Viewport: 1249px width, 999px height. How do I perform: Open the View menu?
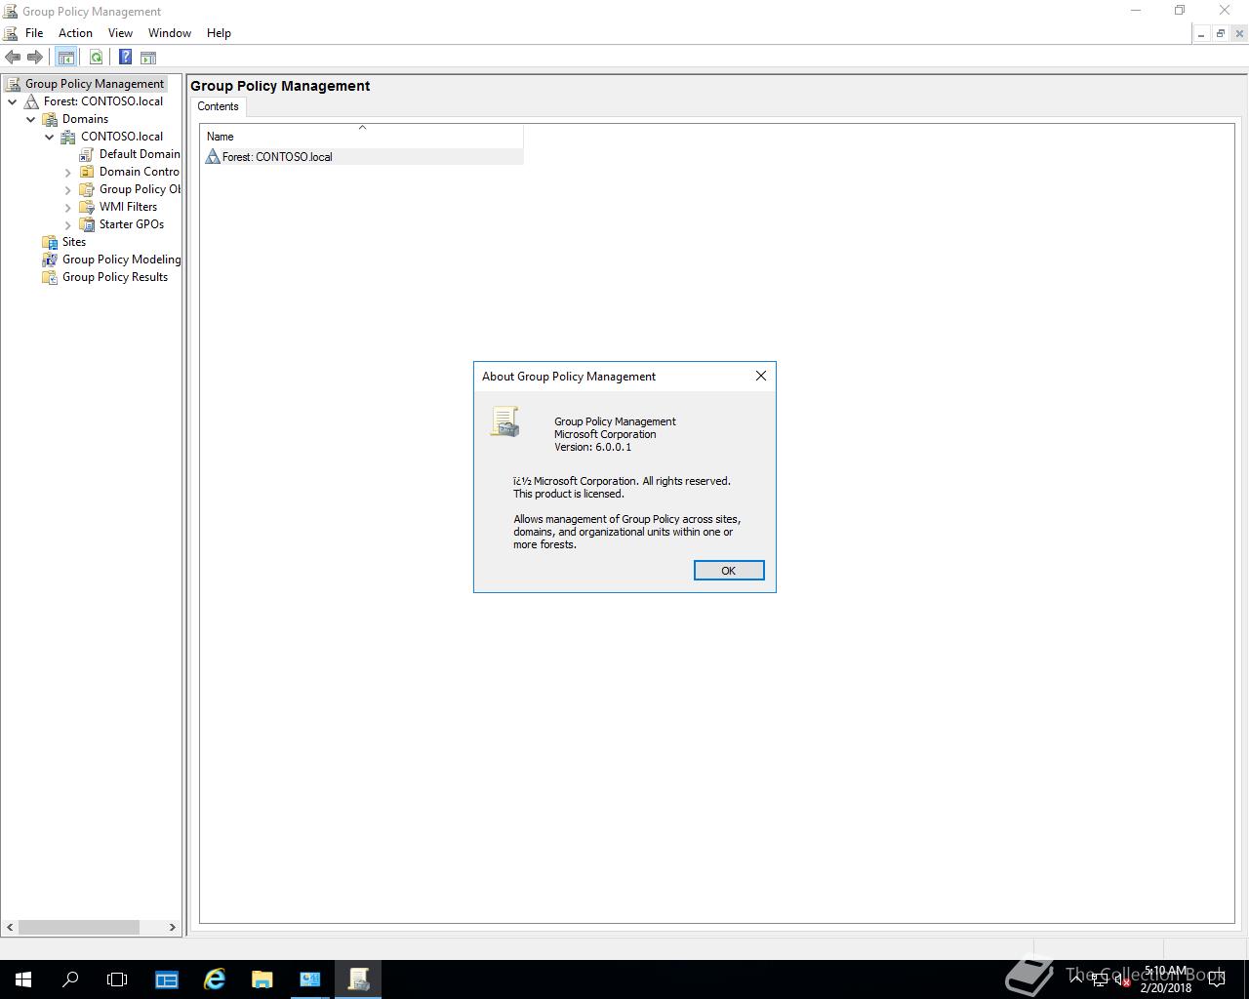pyautogui.click(x=120, y=33)
